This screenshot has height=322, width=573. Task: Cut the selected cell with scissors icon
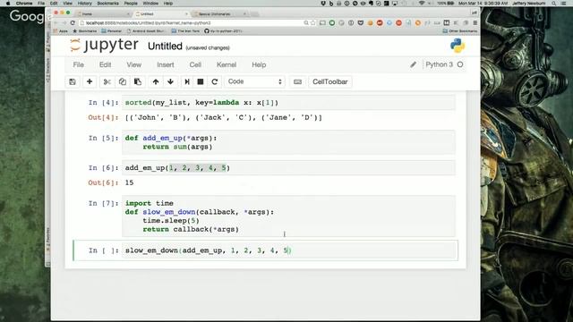tap(107, 81)
